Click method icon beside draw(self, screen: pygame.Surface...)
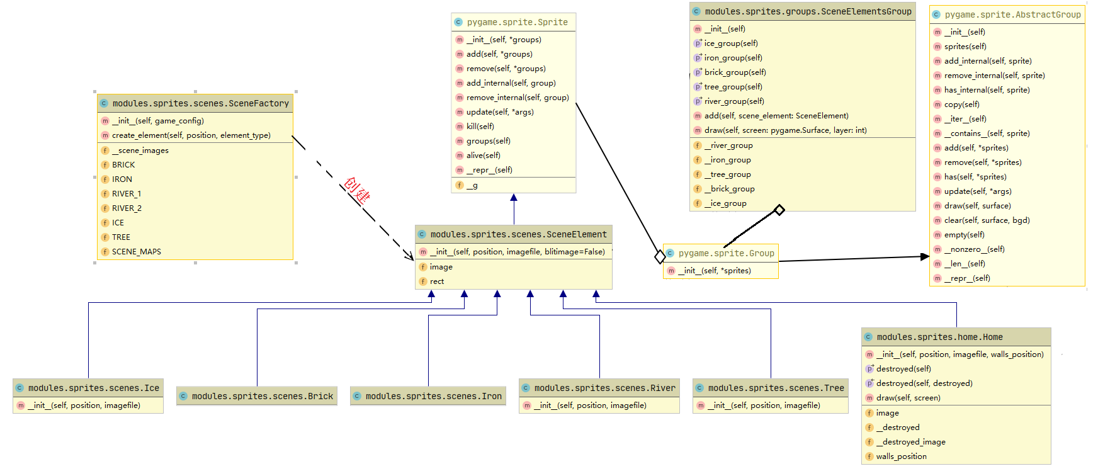The image size is (1098, 476). coord(698,130)
